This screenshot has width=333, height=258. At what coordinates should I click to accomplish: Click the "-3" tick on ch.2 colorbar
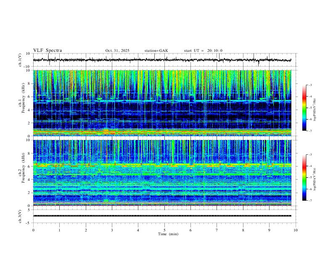pyautogui.click(x=310, y=155)
